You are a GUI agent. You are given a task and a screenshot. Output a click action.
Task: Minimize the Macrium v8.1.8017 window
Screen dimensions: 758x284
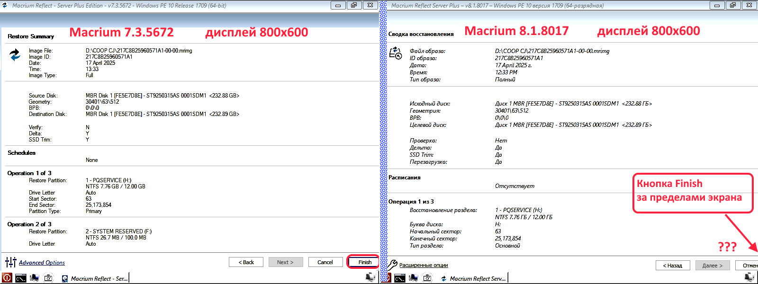pyautogui.click(x=717, y=5)
